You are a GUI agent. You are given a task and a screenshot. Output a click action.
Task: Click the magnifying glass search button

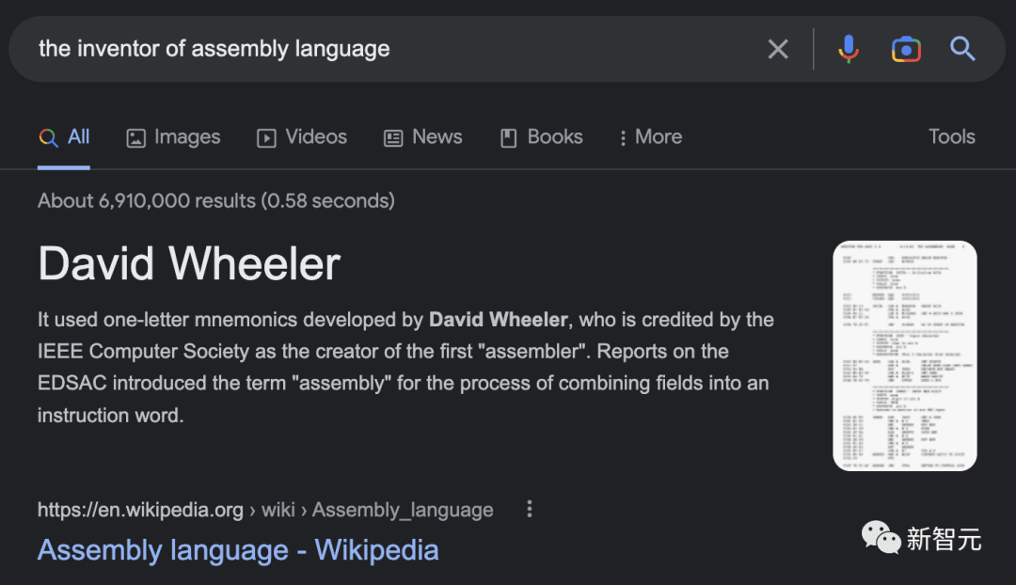962,49
